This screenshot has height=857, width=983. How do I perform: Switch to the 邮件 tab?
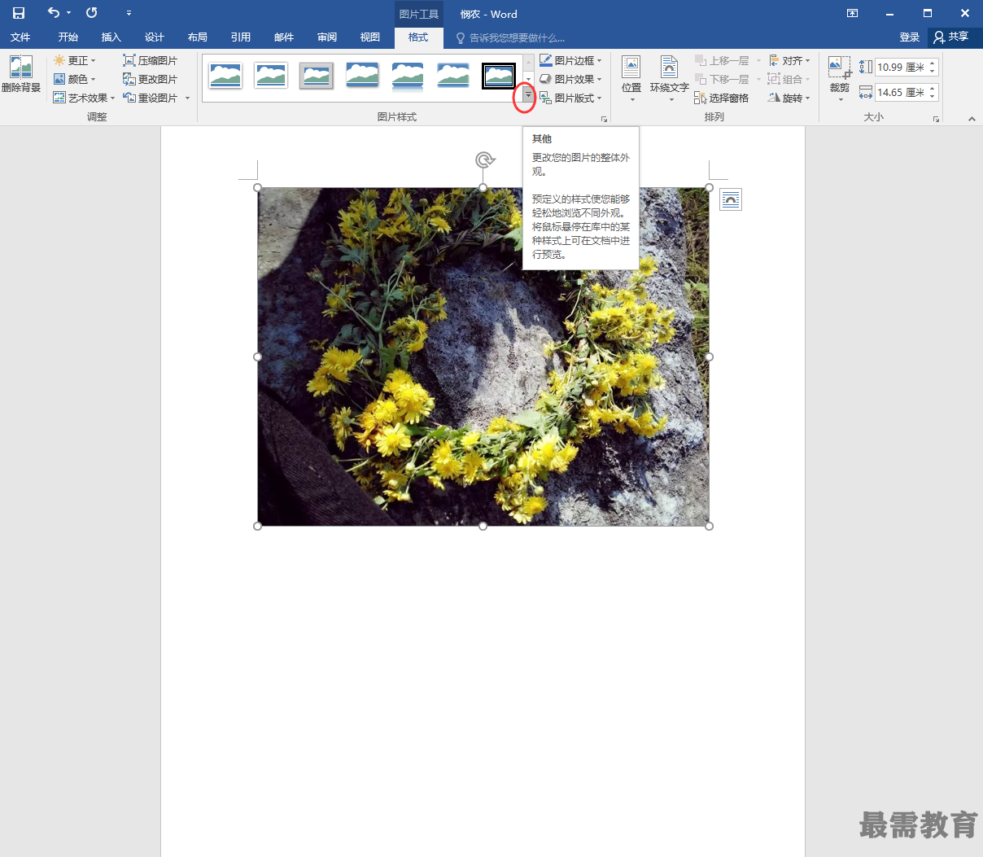tap(284, 37)
